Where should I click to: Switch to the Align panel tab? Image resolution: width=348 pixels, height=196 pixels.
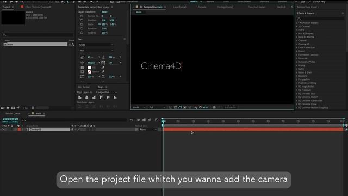click(101, 87)
